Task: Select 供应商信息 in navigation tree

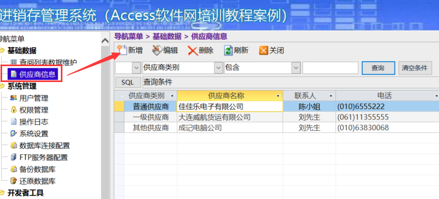Action: point(37,74)
